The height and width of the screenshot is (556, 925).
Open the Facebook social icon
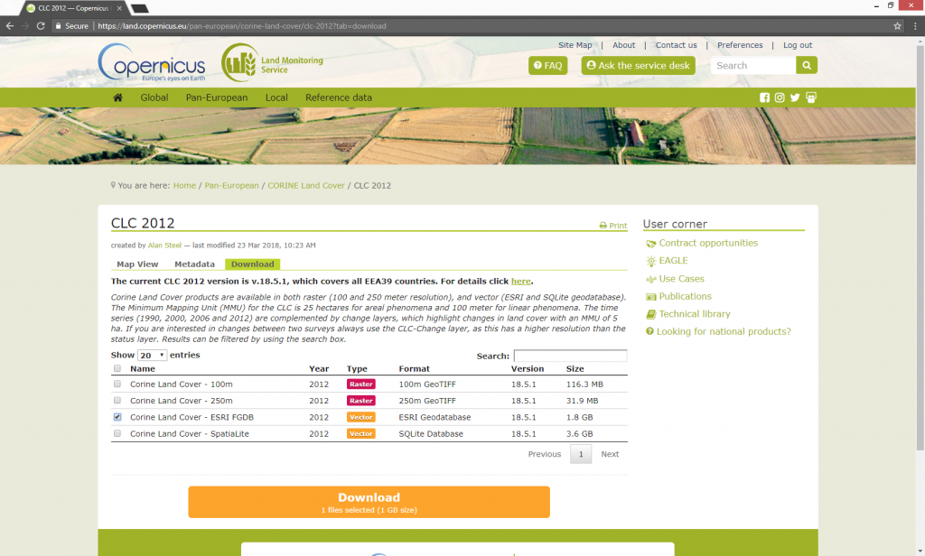pyautogui.click(x=764, y=97)
